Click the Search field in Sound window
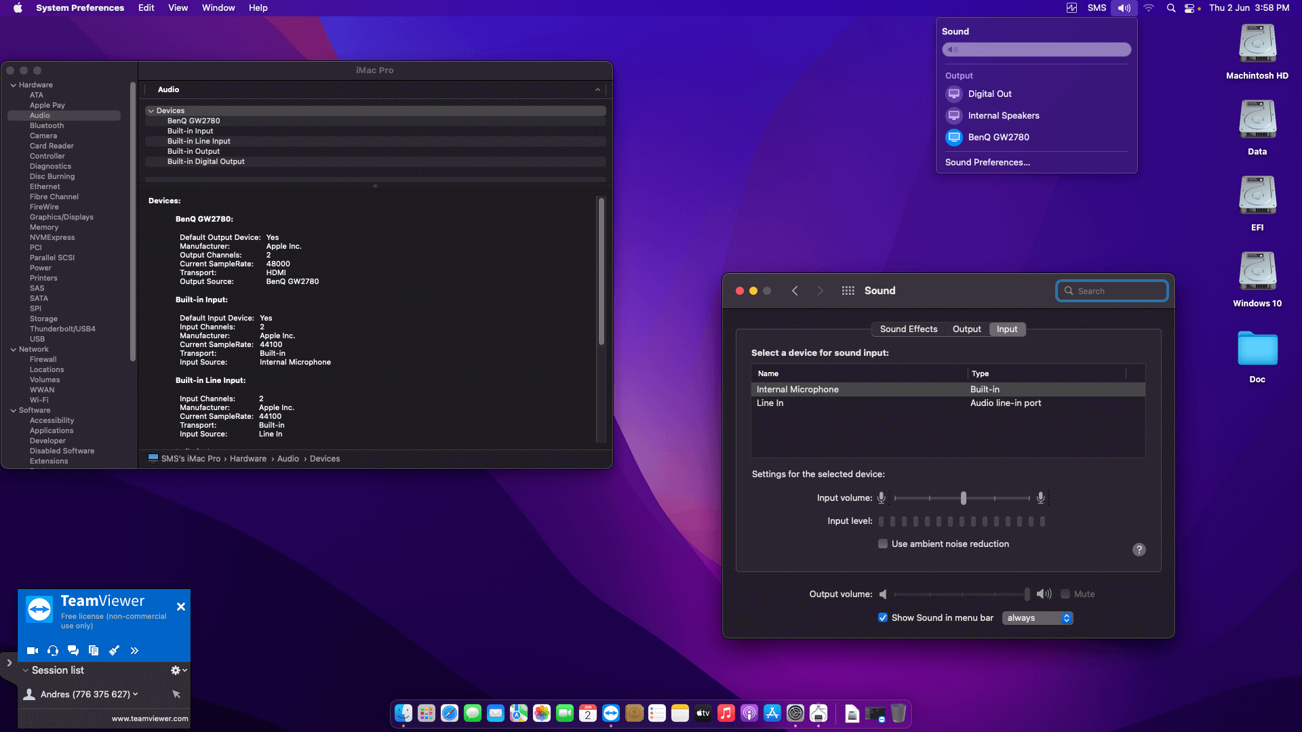This screenshot has height=732, width=1302. tap(1112, 291)
